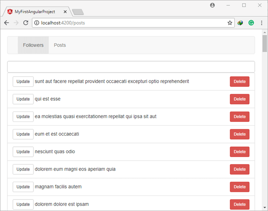268x211 pixels.
Task: Open the Chrome user profile icon
Action: [x=212, y=5]
